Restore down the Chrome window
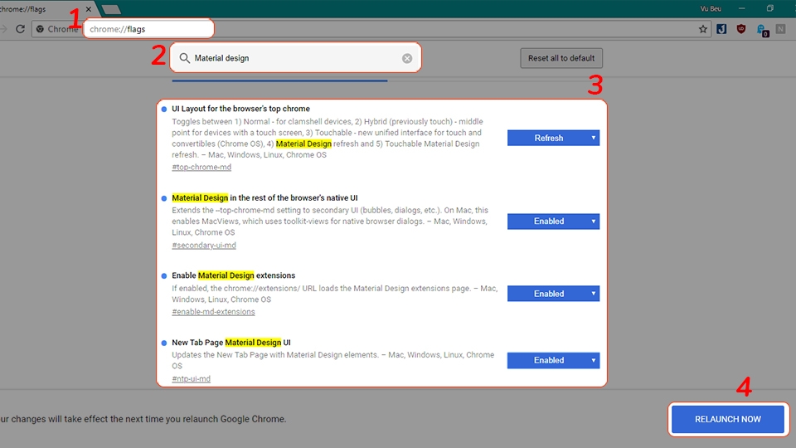Viewport: 796px width, 448px height. point(770,8)
